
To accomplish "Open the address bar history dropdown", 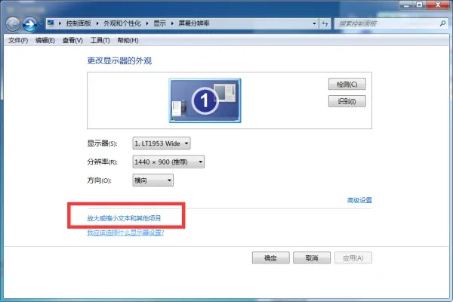I will [x=314, y=23].
